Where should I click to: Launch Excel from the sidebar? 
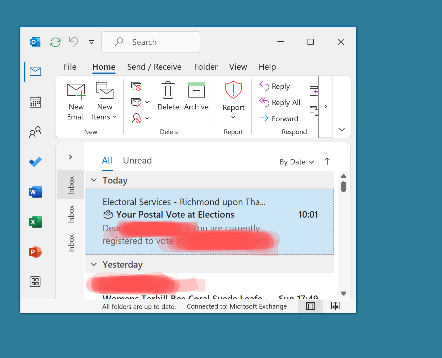click(35, 222)
